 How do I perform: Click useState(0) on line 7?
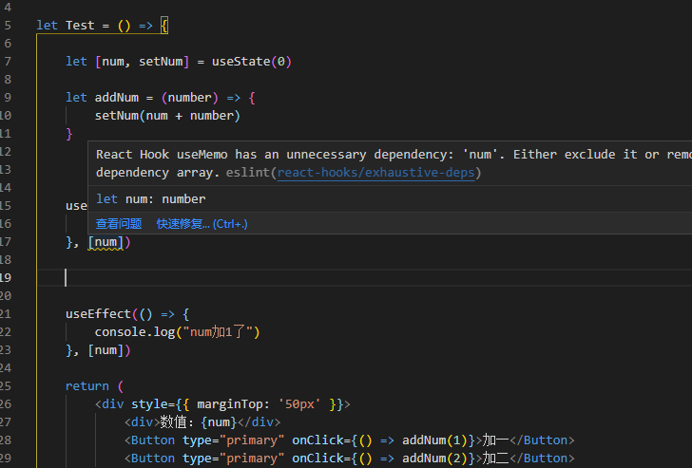coord(252,62)
